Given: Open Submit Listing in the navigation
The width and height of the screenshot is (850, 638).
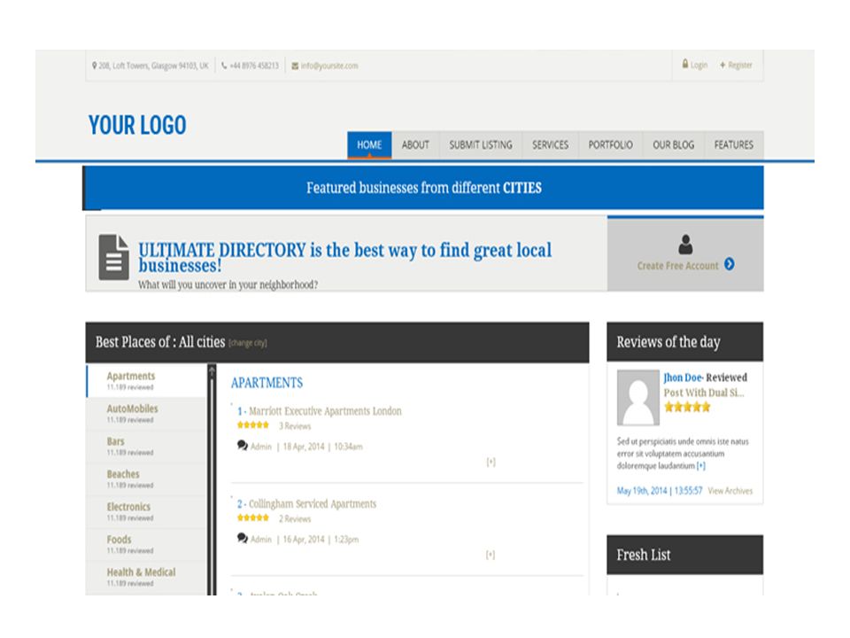Looking at the screenshot, I should [480, 144].
